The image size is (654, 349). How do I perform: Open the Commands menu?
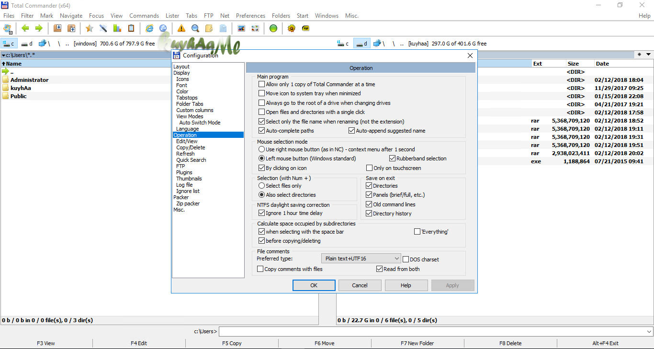click(144, 16)
